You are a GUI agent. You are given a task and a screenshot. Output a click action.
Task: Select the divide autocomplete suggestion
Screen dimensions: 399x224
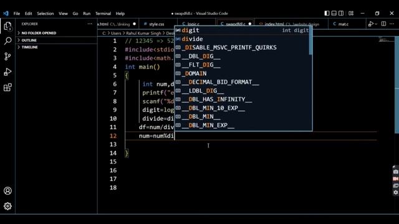pyautogui.click(x=242, y=39)
